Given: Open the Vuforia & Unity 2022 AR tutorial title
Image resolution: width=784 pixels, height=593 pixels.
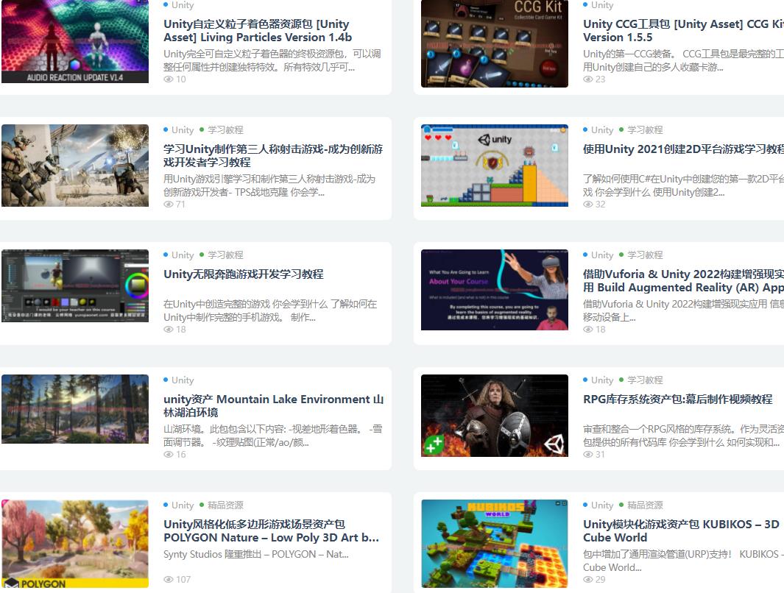Looking at the screenshot, I should point(683,281).
